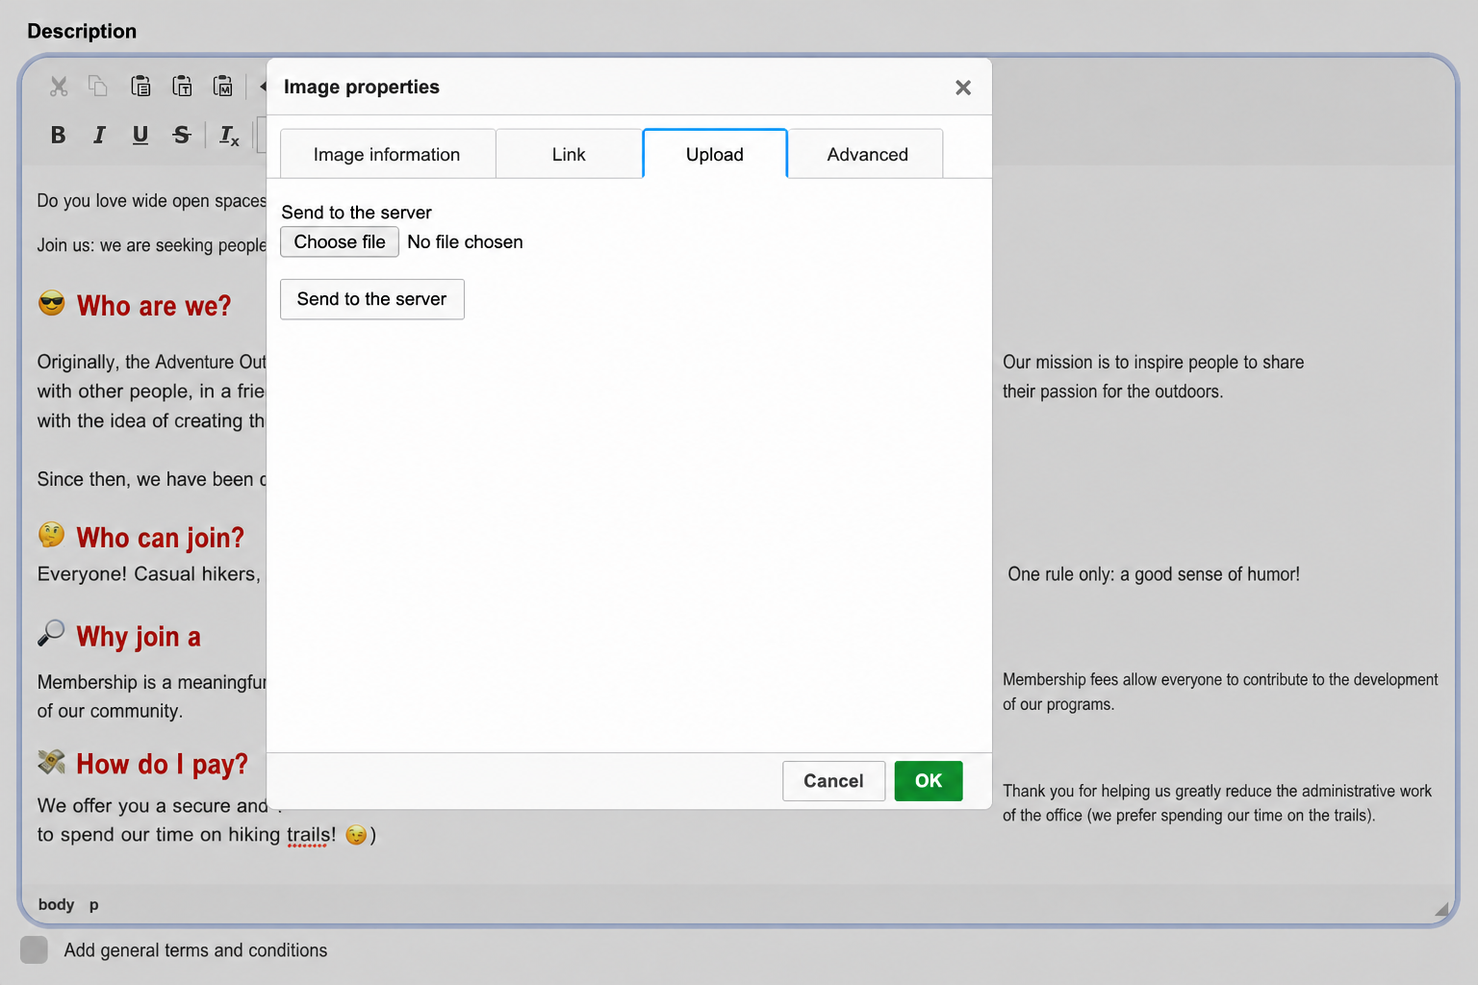
Task: Click the Paste as plain text icon
Action: [182, 87]
